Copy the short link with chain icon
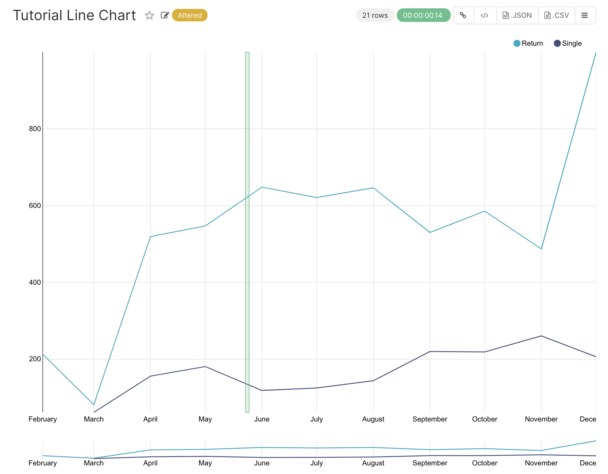 tap(463, 15)
